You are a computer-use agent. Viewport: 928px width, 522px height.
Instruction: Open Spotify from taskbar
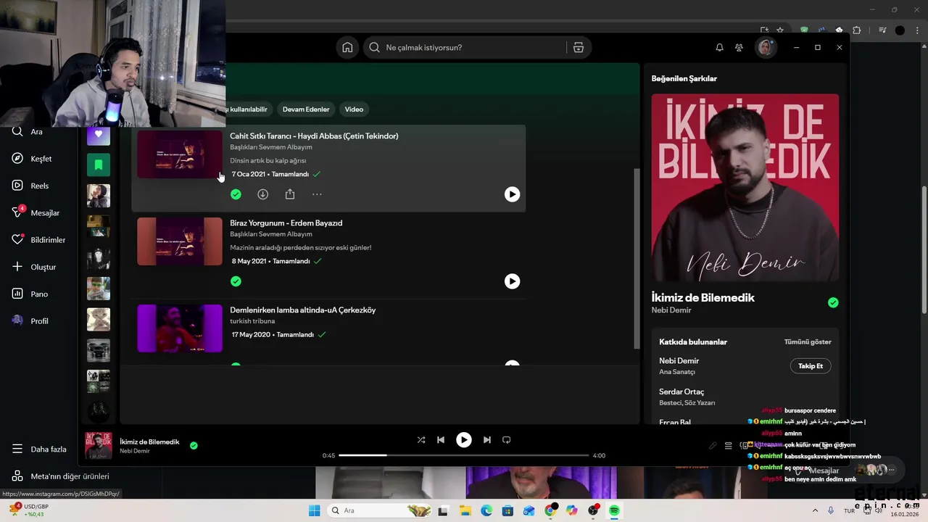tap(614, 510)
